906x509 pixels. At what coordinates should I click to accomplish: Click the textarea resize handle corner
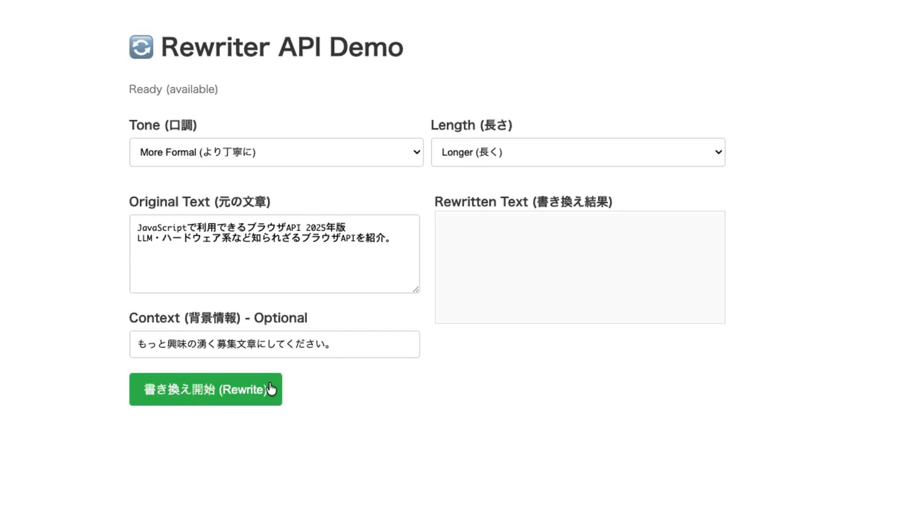(416, 289)
